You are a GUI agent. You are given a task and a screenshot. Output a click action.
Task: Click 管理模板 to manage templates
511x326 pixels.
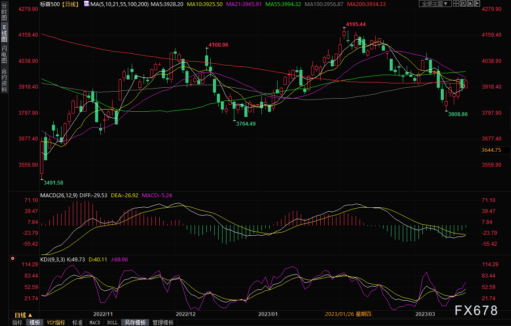click(x=163, y=323)
